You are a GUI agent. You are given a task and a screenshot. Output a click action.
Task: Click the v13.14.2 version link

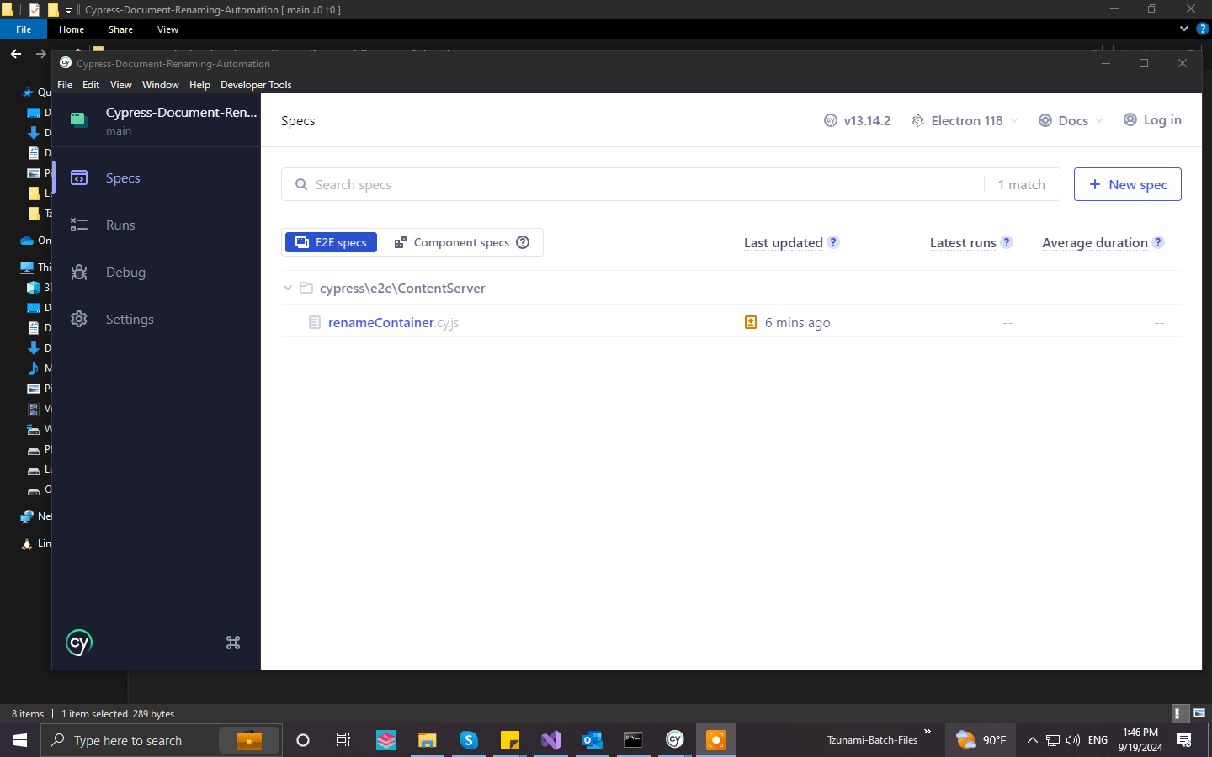[x=857, y=120]
